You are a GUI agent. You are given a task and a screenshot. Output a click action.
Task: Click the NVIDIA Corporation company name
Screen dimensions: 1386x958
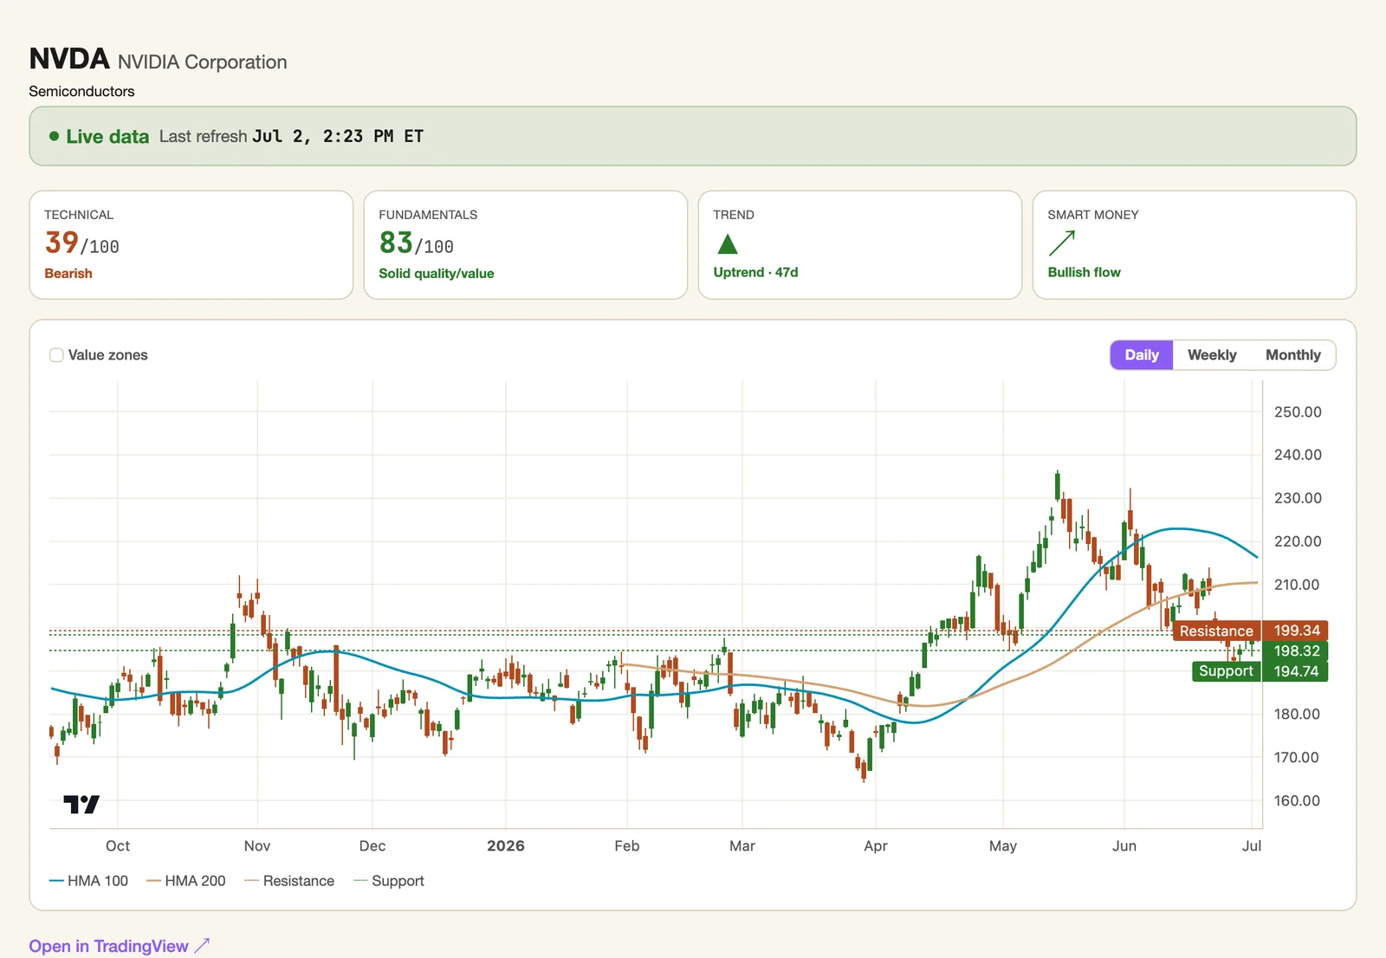pyautogui.click(x=203, y=62)
